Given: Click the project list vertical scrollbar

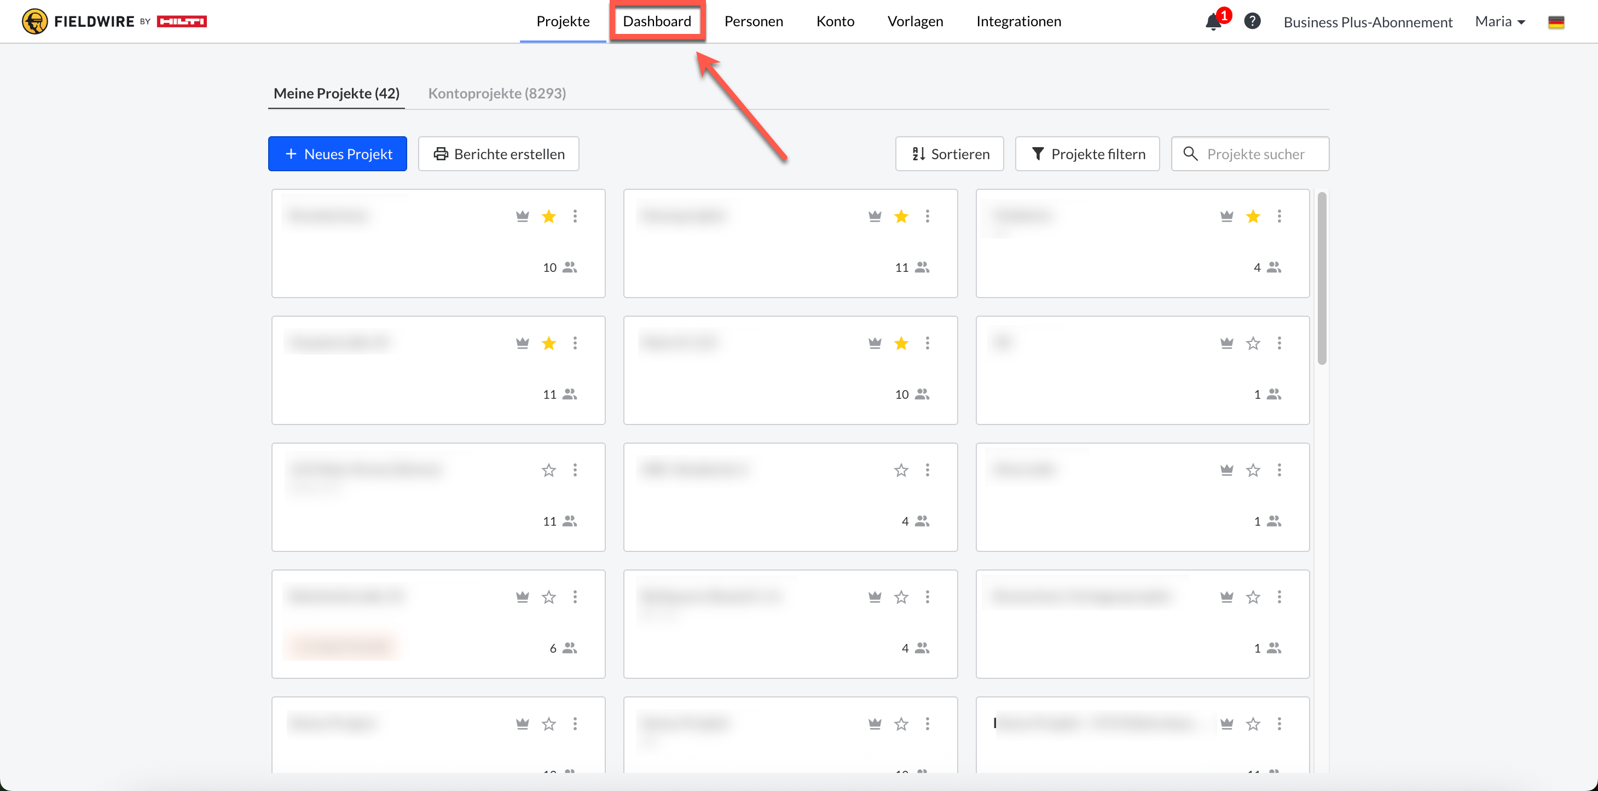Looking at the screenshot, I should click(x=1321, y=279).
